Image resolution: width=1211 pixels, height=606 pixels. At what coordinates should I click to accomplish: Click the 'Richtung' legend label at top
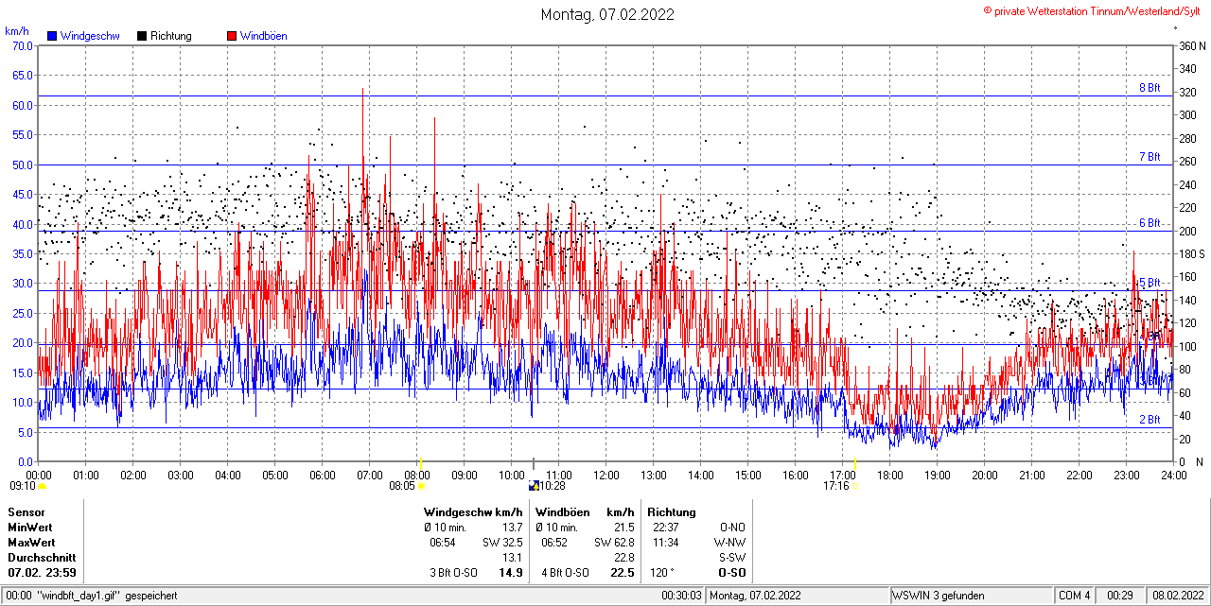pyautogui.click(x=170, y=36)
